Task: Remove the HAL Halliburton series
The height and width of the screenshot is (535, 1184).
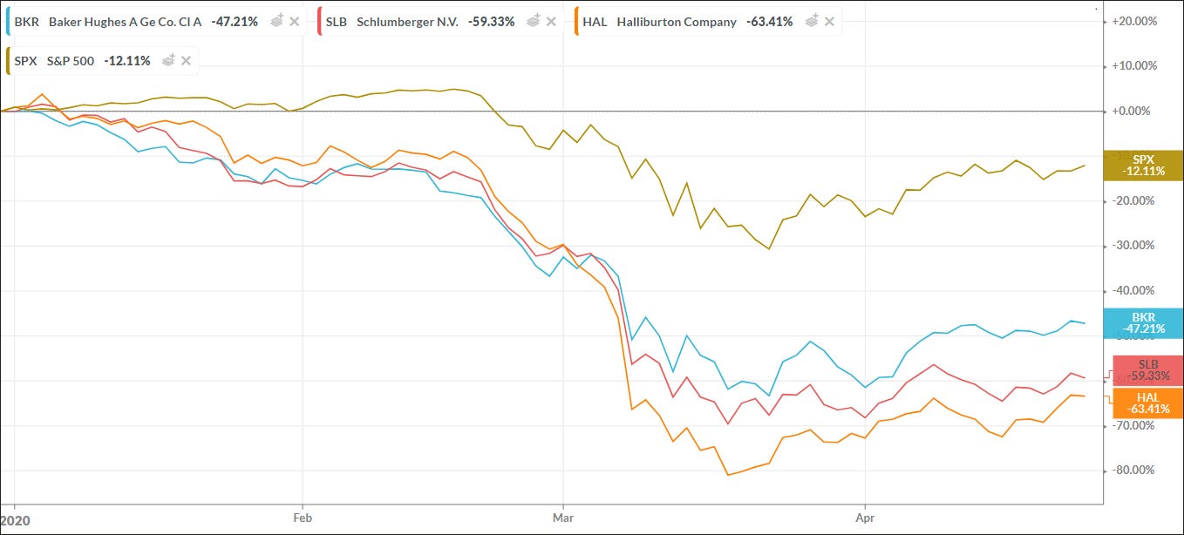Action: (x=829, y=22)
